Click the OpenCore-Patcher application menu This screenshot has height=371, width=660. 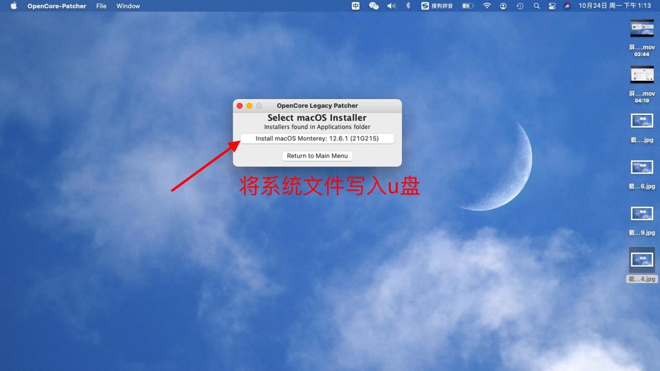(x=58, y=6)
